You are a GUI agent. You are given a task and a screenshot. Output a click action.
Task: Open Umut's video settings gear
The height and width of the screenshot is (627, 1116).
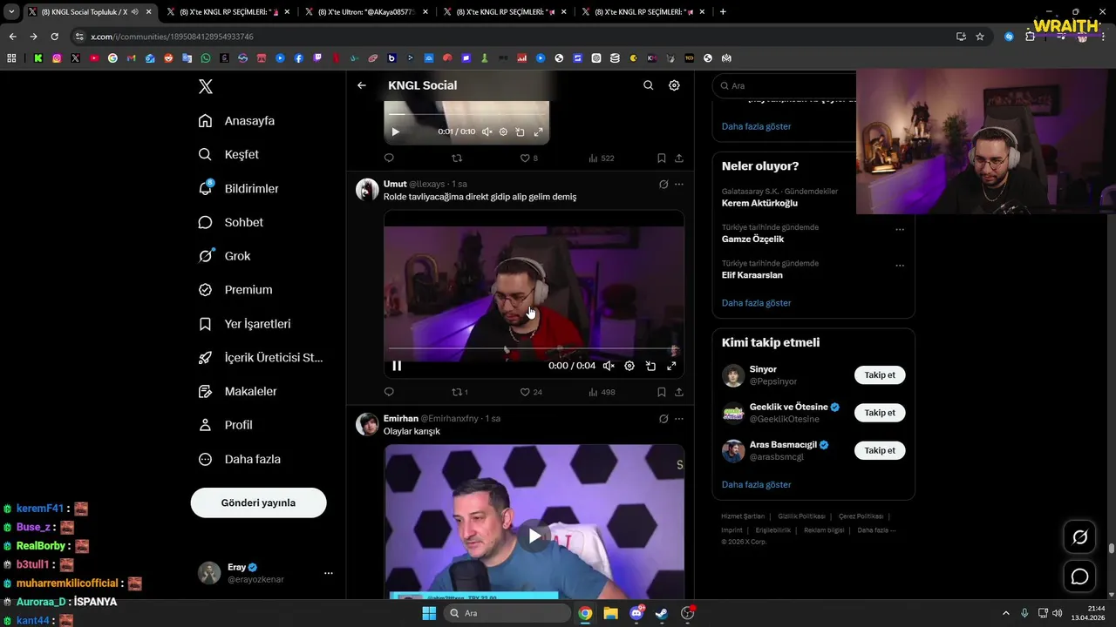pos(629,366)
